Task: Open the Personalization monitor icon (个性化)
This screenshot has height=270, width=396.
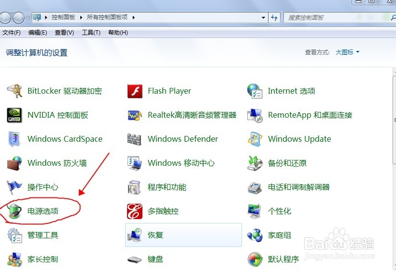Action: (x=255, y=211)
